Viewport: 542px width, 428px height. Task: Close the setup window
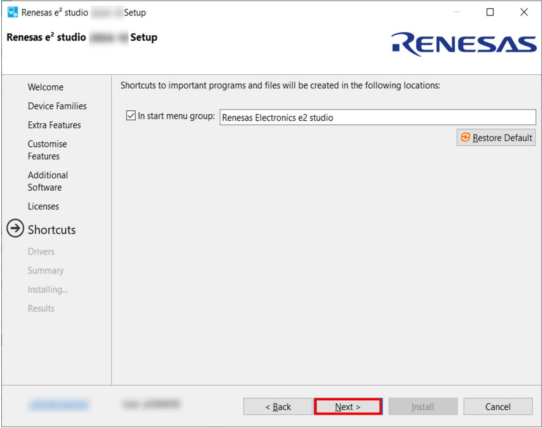(524, 12)
